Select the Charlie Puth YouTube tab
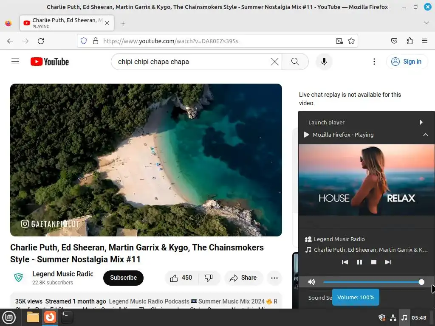This screenshot has width=435, height=326. [67, 23]
